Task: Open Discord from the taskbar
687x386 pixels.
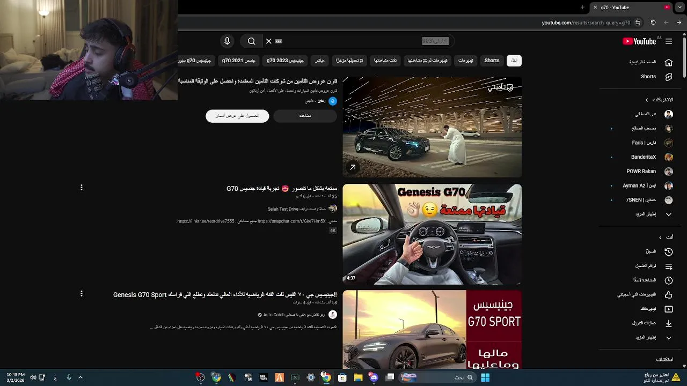Action: coord(374,377)
